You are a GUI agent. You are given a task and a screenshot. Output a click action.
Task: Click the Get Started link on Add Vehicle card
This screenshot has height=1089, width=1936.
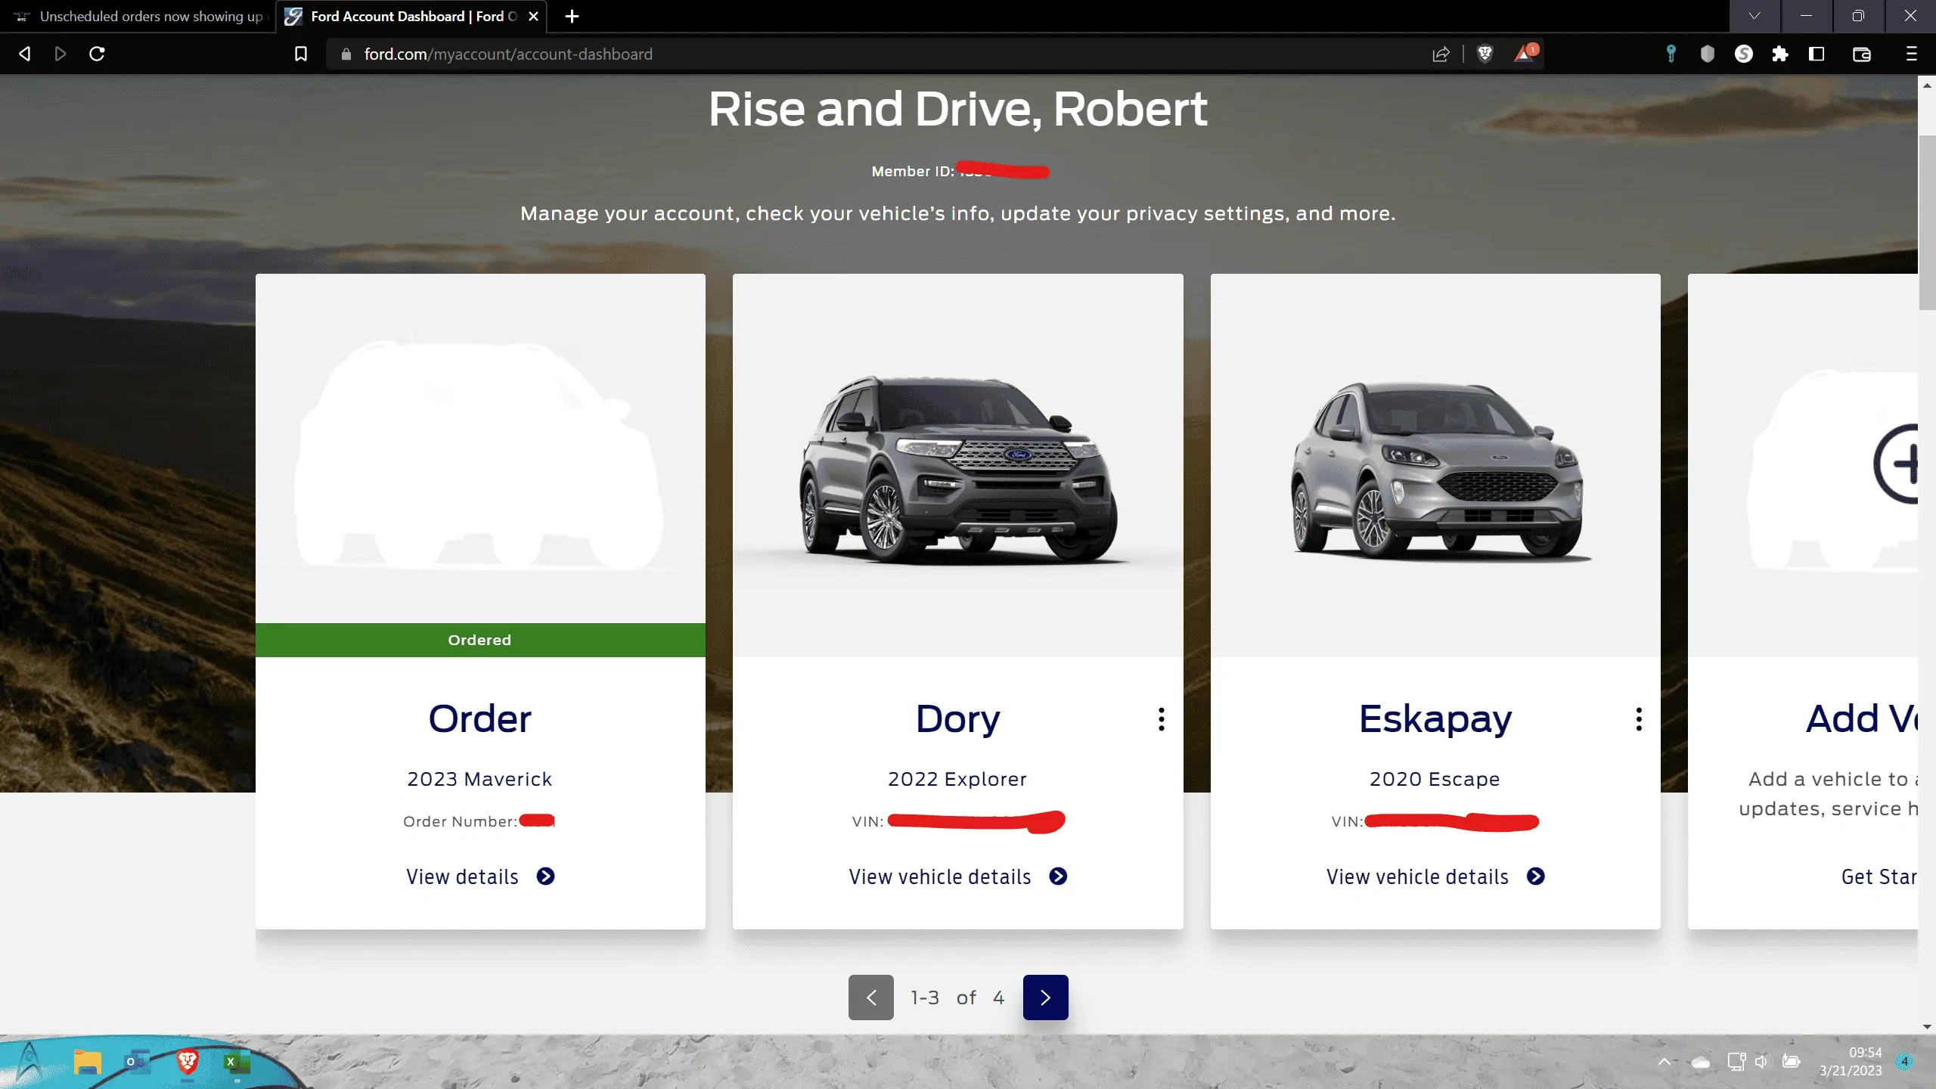click(x=1879, y=876)
